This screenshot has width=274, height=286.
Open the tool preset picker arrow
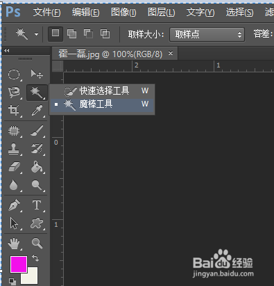tap(36, 34)
